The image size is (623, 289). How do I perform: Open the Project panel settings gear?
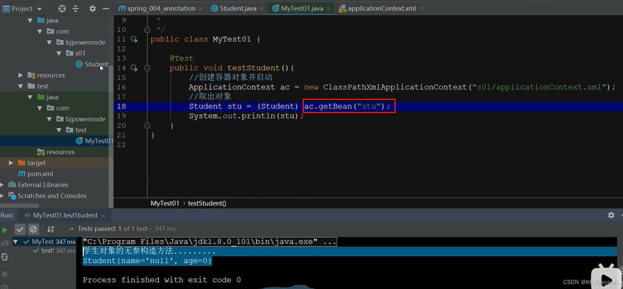tap(92, 8)
